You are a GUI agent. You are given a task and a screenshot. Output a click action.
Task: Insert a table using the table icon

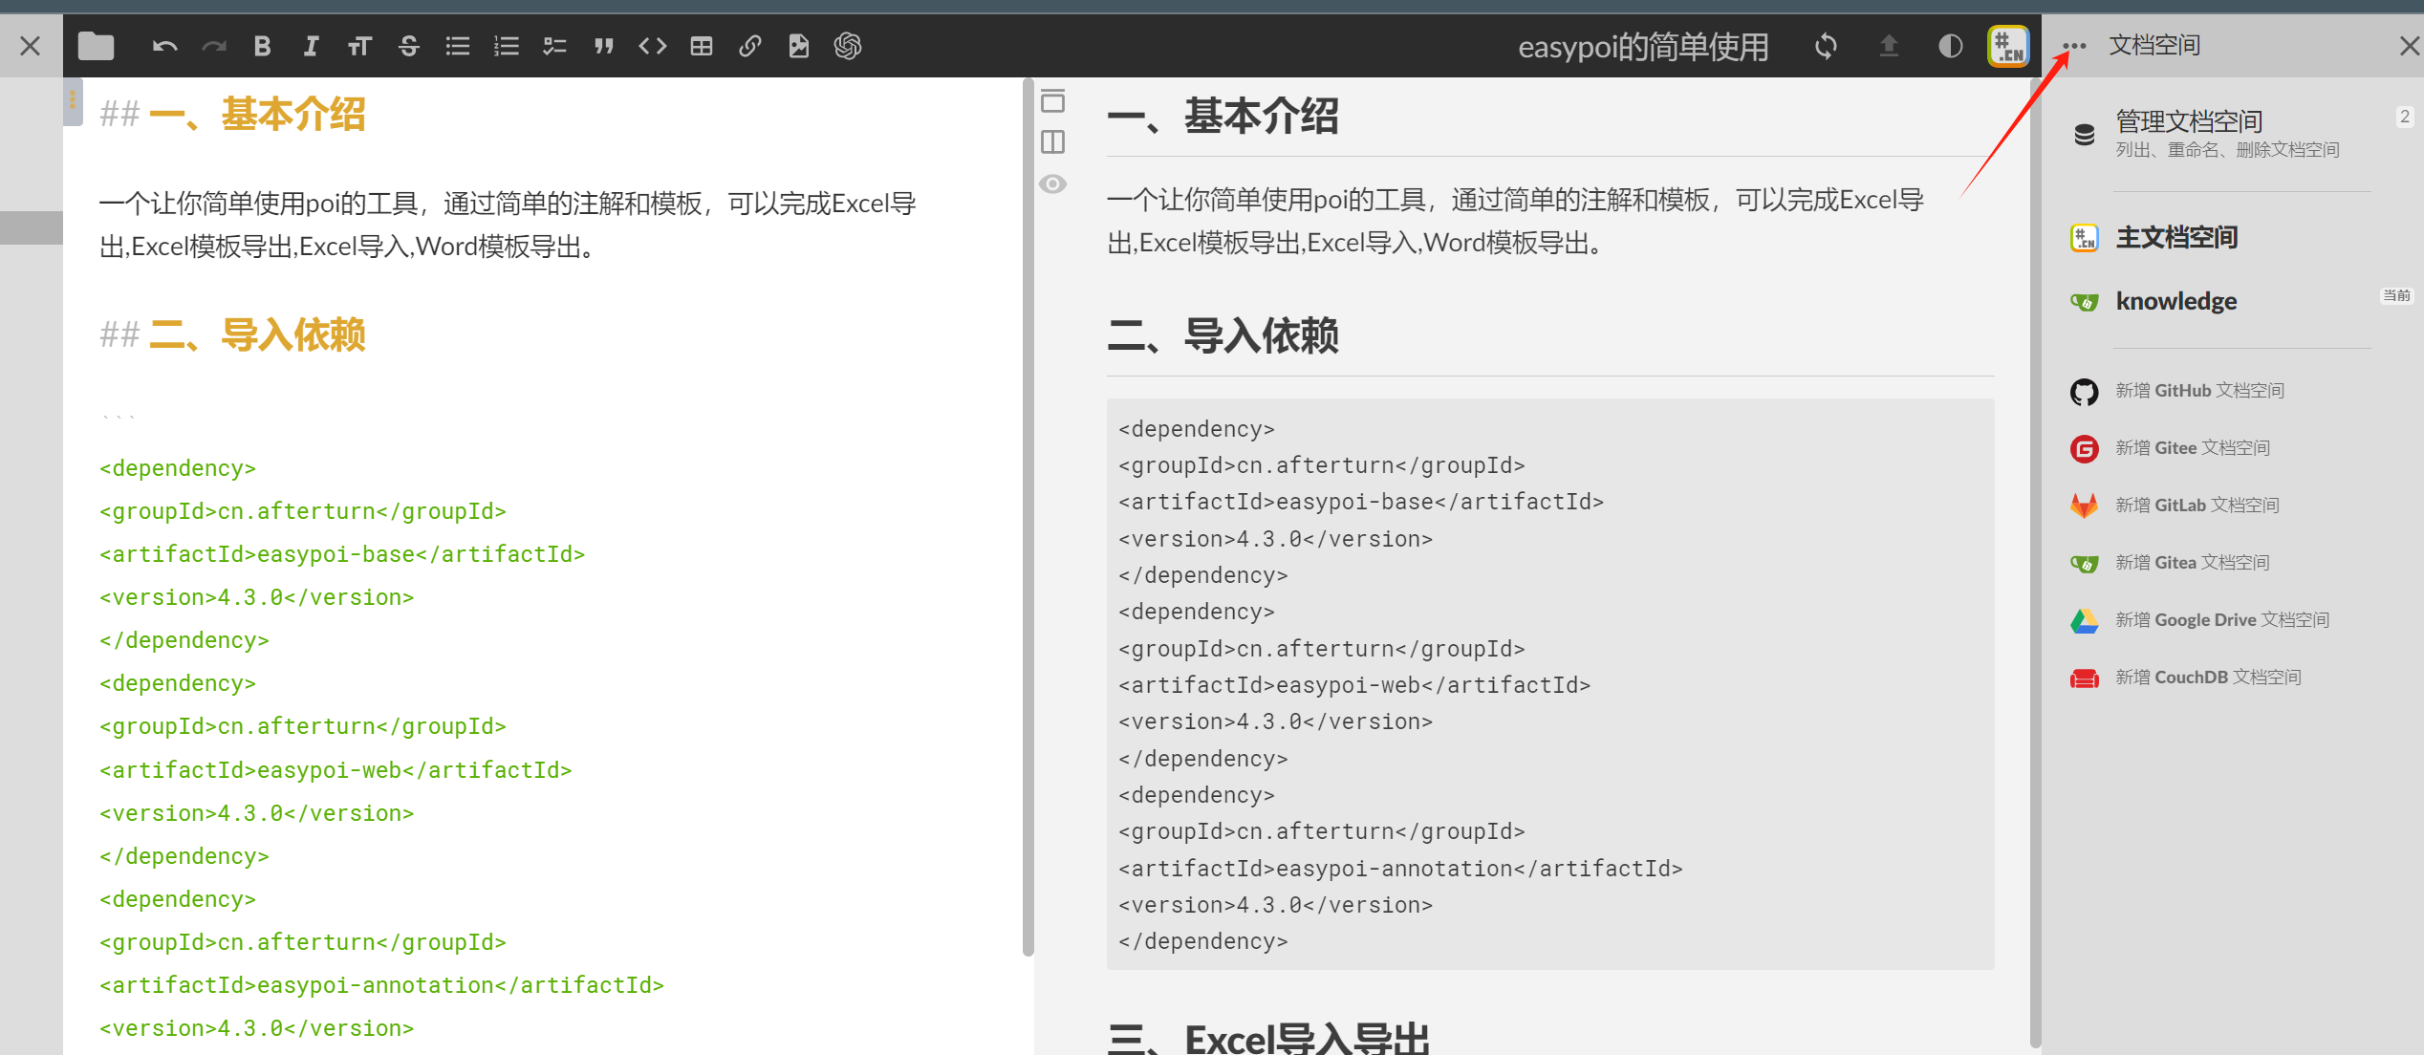pos(701,45)
